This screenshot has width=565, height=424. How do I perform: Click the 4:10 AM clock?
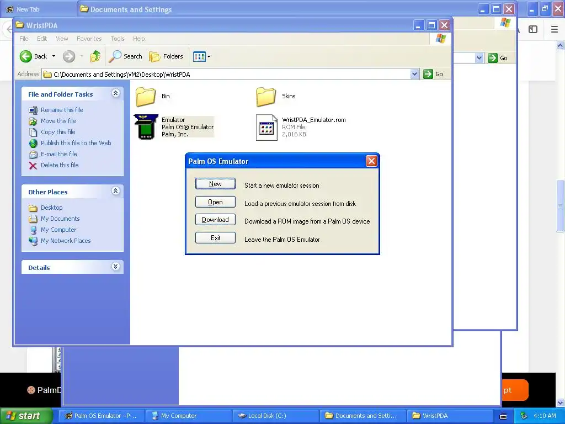545,416
